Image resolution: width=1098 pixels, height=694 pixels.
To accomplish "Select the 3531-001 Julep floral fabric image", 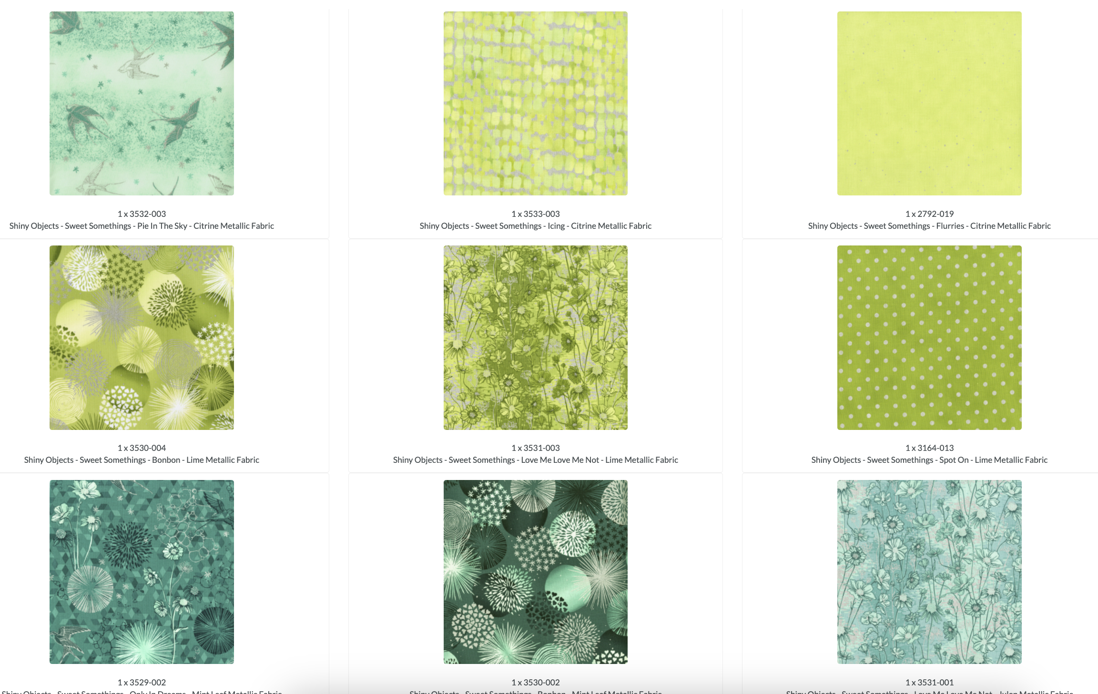I will click(x=929, y=572).
